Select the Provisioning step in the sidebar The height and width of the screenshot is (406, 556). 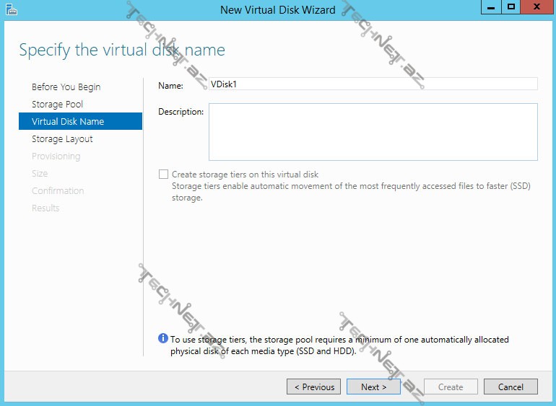[56, 156]
